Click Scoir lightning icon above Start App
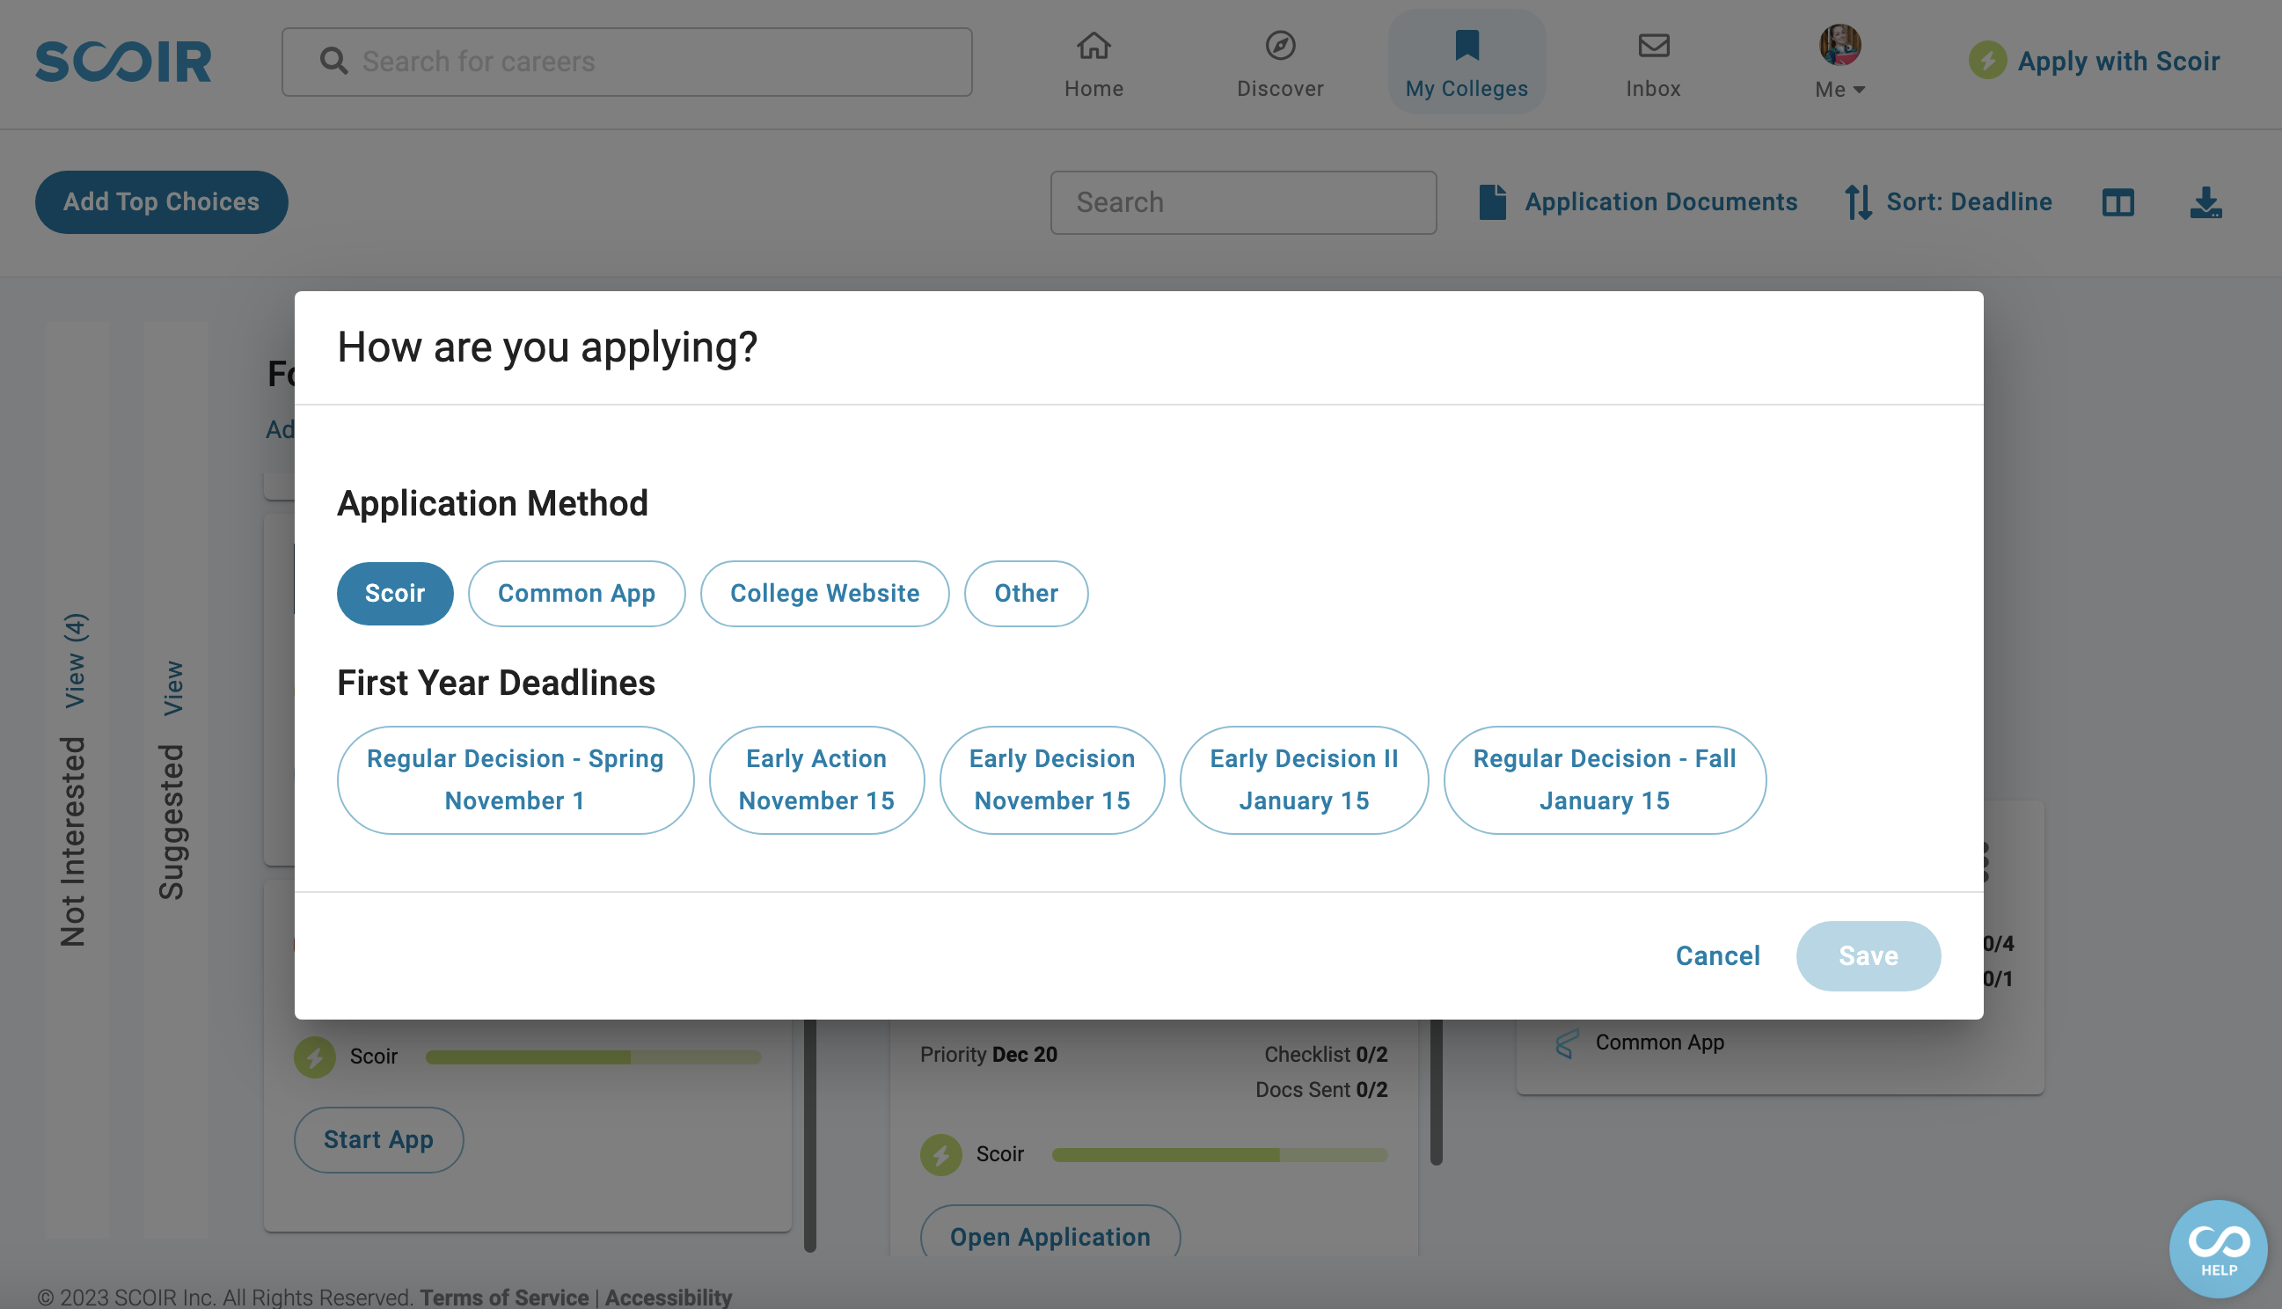Image resolution: width=2282 pixels, height=1309 pixels. (x=315, y=1057)
